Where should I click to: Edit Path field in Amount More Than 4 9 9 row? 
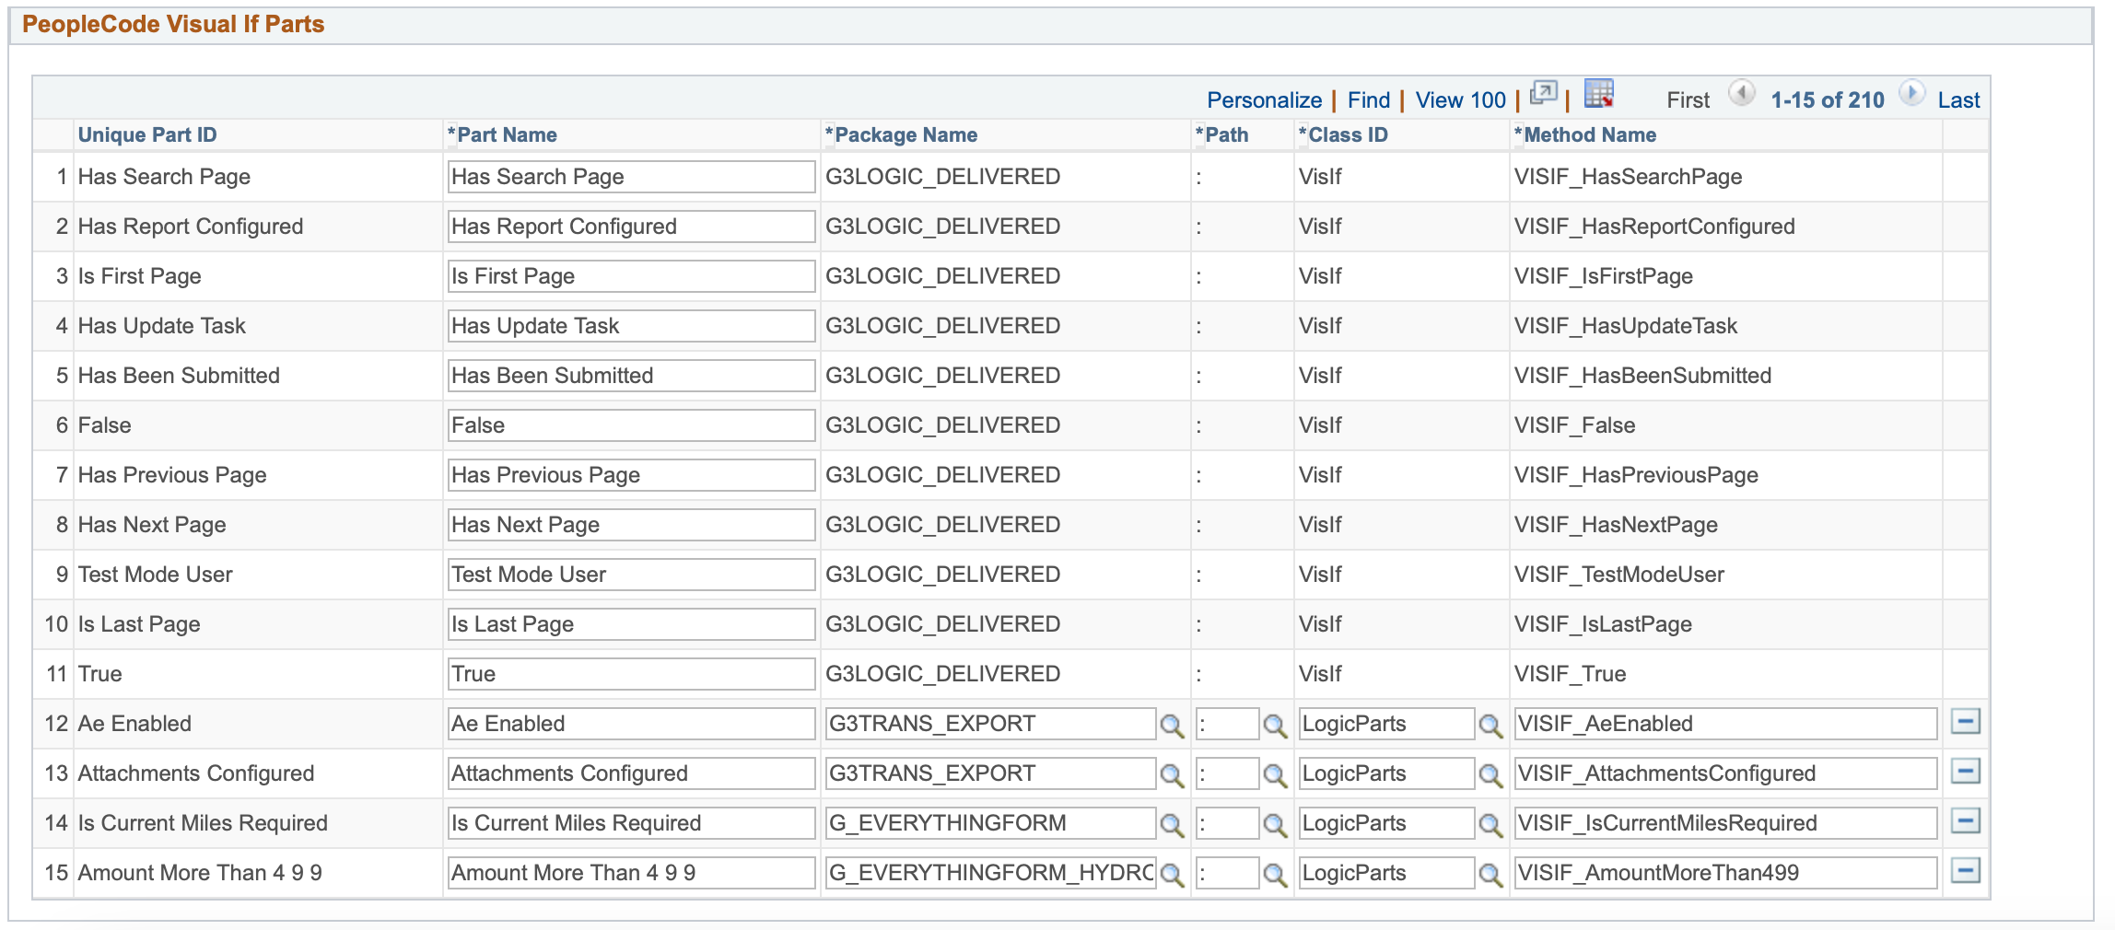coord(1227,873)
